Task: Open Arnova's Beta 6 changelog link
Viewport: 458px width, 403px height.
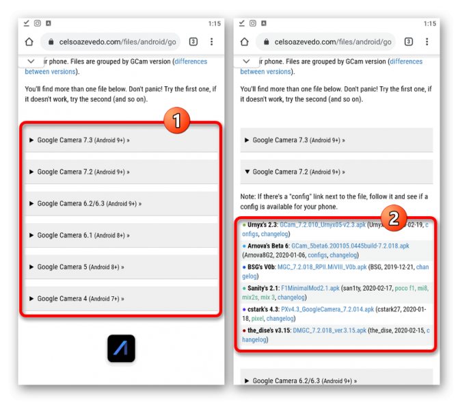Action: 343,255
